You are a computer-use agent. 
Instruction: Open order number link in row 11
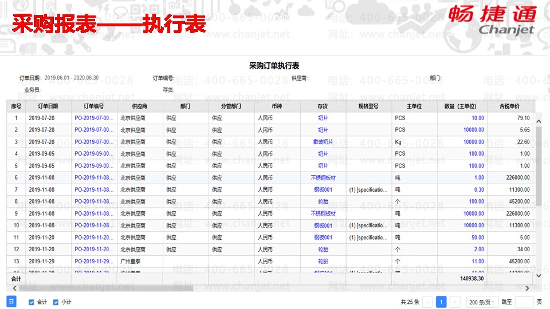pyautogui.click(x=94, y=237)
